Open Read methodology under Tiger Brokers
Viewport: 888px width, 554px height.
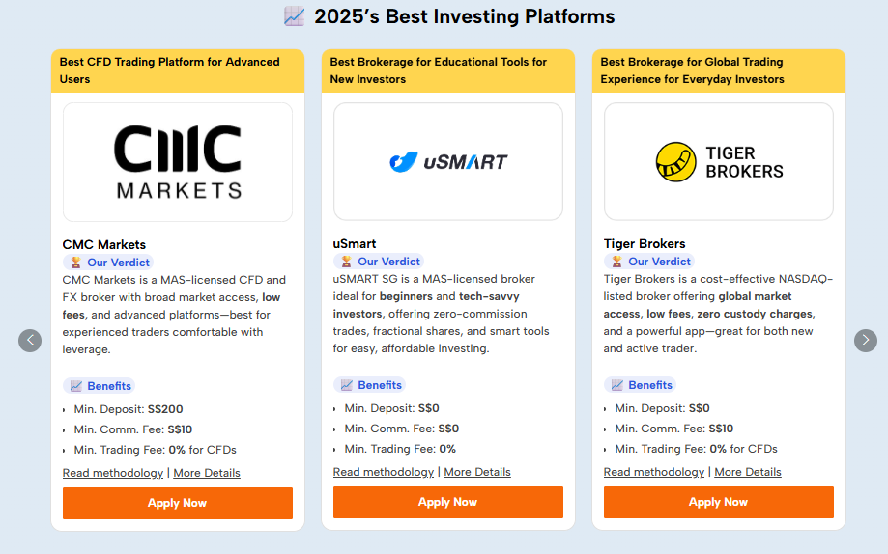(654, 472)
